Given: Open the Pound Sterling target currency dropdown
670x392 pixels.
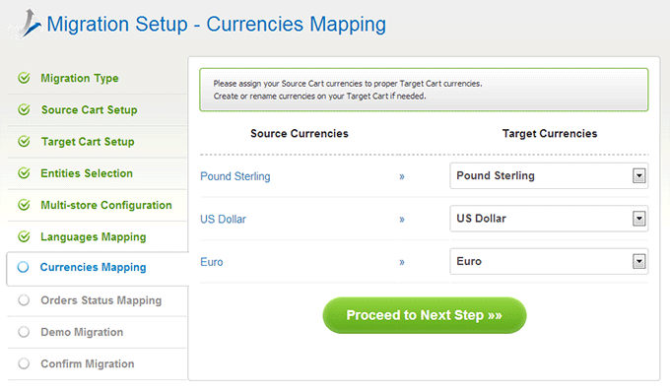Looking at the screenshot, I should coord(549,175).
